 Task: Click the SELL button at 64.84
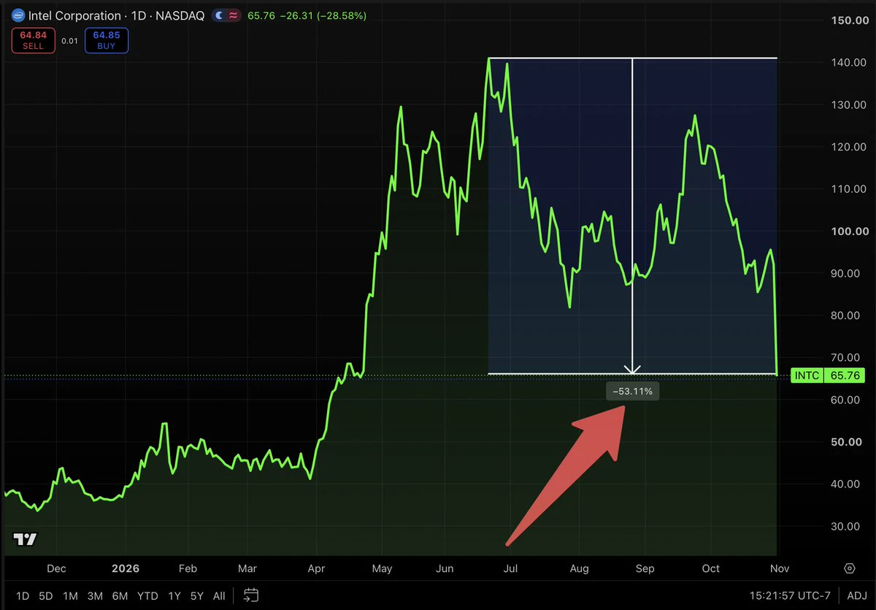tap(33, 40)
